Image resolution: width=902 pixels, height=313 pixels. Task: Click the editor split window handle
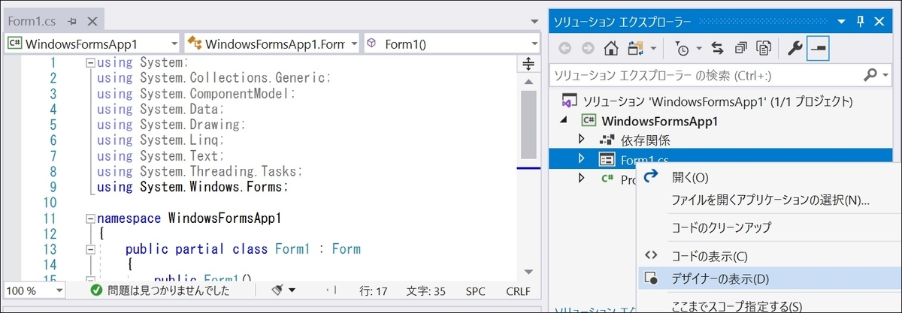pos(529,64)
